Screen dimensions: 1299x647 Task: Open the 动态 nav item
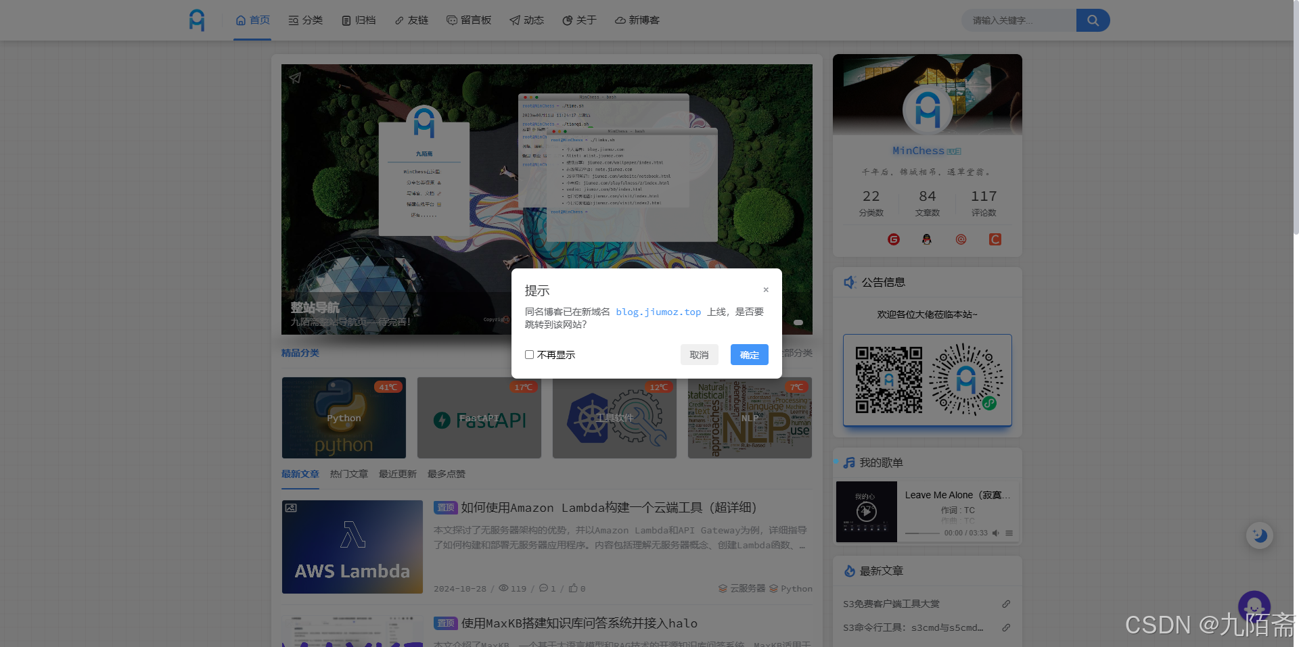(x=526, y=20)
